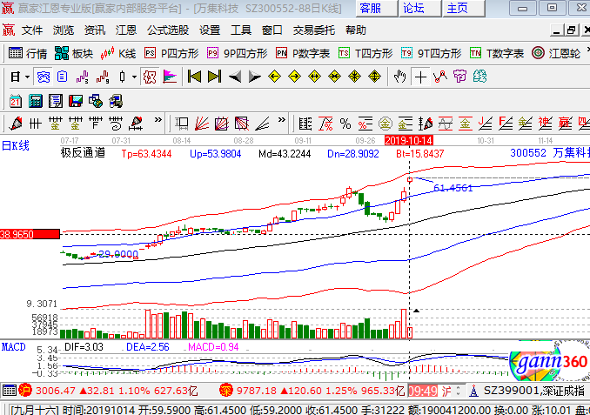Open the T数字表 table

pos(497,53)
